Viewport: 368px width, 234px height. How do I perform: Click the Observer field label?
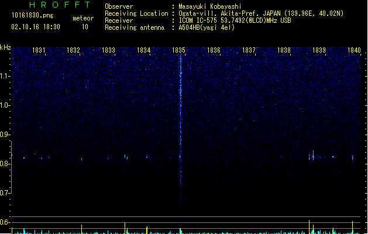(x=119, y=6)
